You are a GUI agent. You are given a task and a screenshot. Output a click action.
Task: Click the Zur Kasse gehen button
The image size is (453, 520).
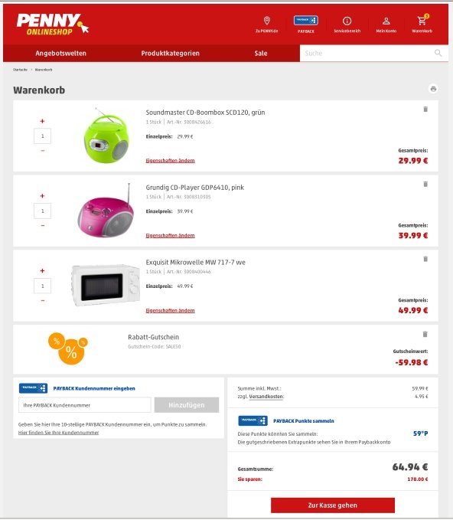(x=333, y=505)
